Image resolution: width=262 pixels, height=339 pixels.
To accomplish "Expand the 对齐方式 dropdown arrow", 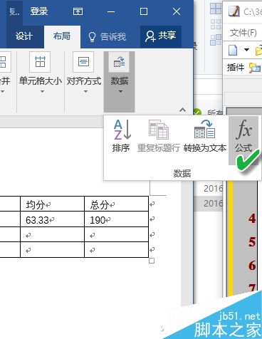I will 85,91.
